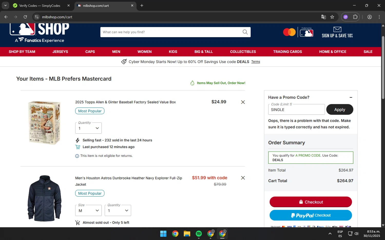Remove the Houston Astros jacket item
Image resolution: width=385 pixels, height=240 pixels.
[x=243, y=178]
